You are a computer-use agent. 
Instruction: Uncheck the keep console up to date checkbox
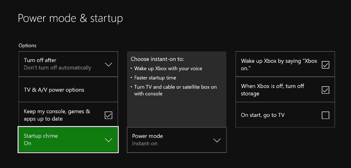[108, 115]
